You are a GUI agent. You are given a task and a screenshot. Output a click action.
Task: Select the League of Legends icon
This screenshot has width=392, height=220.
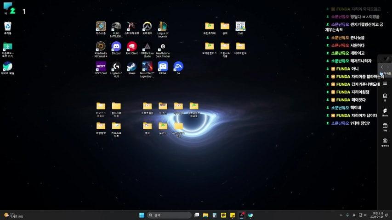[x=163, y=26]
